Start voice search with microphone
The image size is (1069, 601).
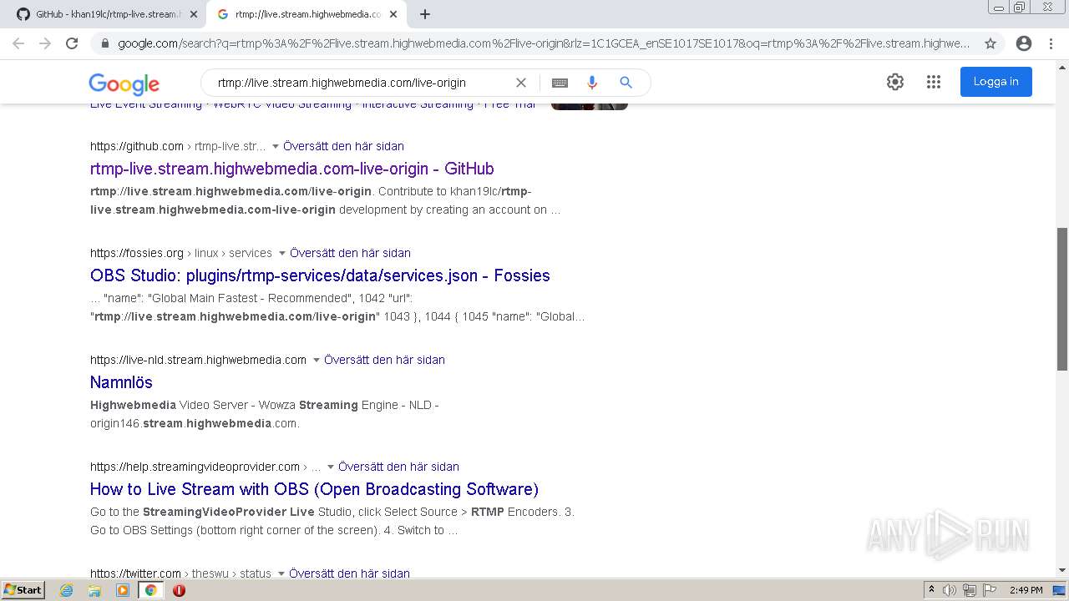point(592,83)
